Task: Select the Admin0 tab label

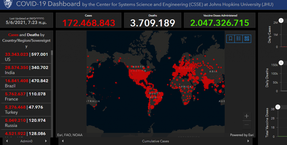Action: pos(26,141)
